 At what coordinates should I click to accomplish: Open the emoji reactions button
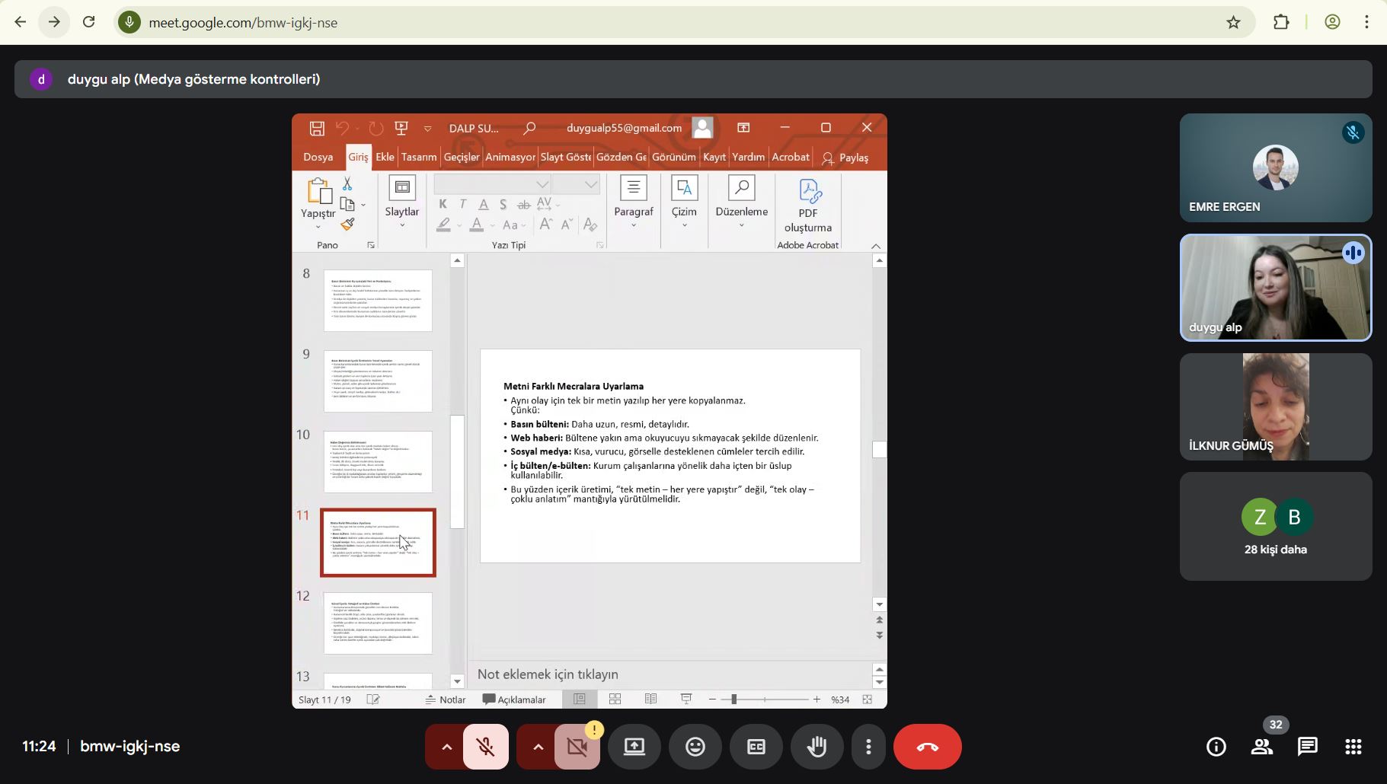click(x=695, y=747)
